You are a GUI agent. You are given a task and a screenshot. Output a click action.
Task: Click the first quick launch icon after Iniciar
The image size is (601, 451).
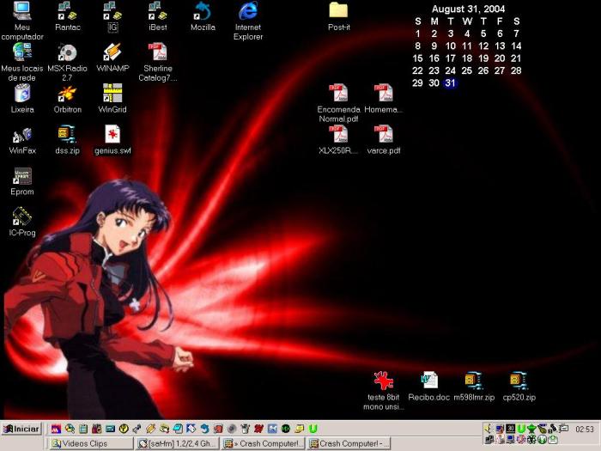[x=57, y=429]
